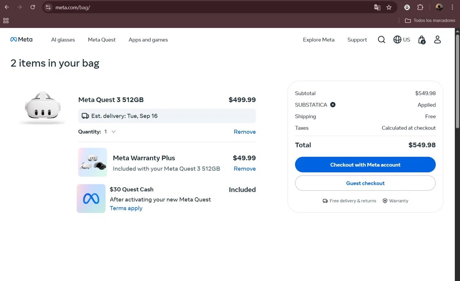The width and height of the screenshot is (460, 281).
Task: Click the Meta Quest 3 512GB title
Action: (111, 100)
